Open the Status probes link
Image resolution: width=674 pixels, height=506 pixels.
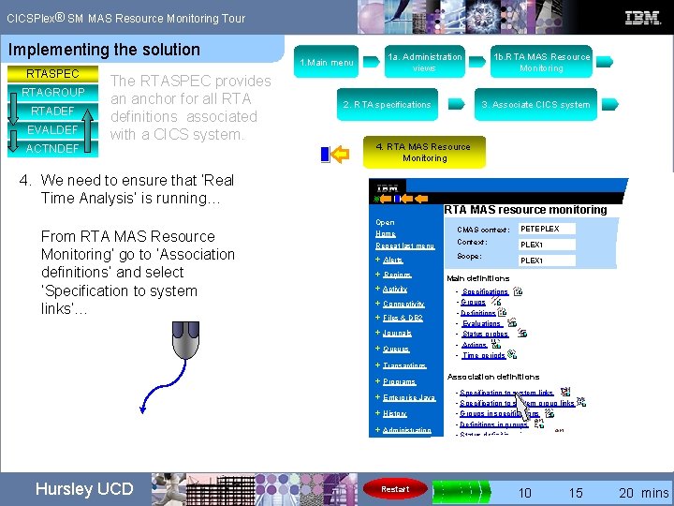[x=485, y=334]
